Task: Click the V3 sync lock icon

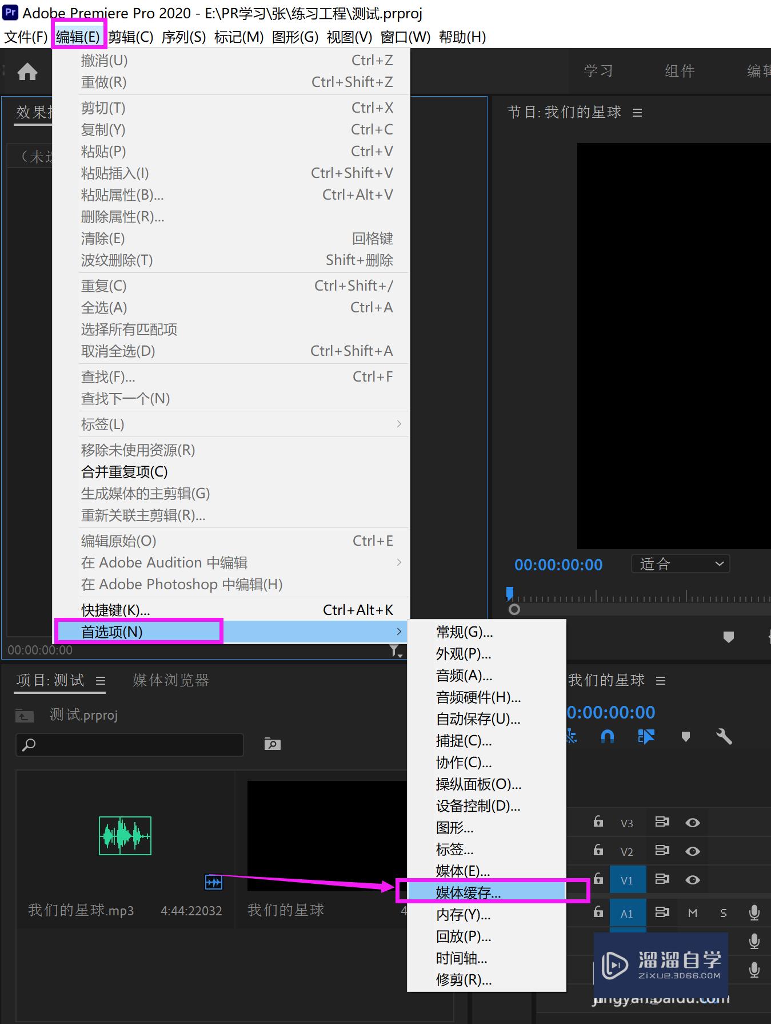Action: 662,822
